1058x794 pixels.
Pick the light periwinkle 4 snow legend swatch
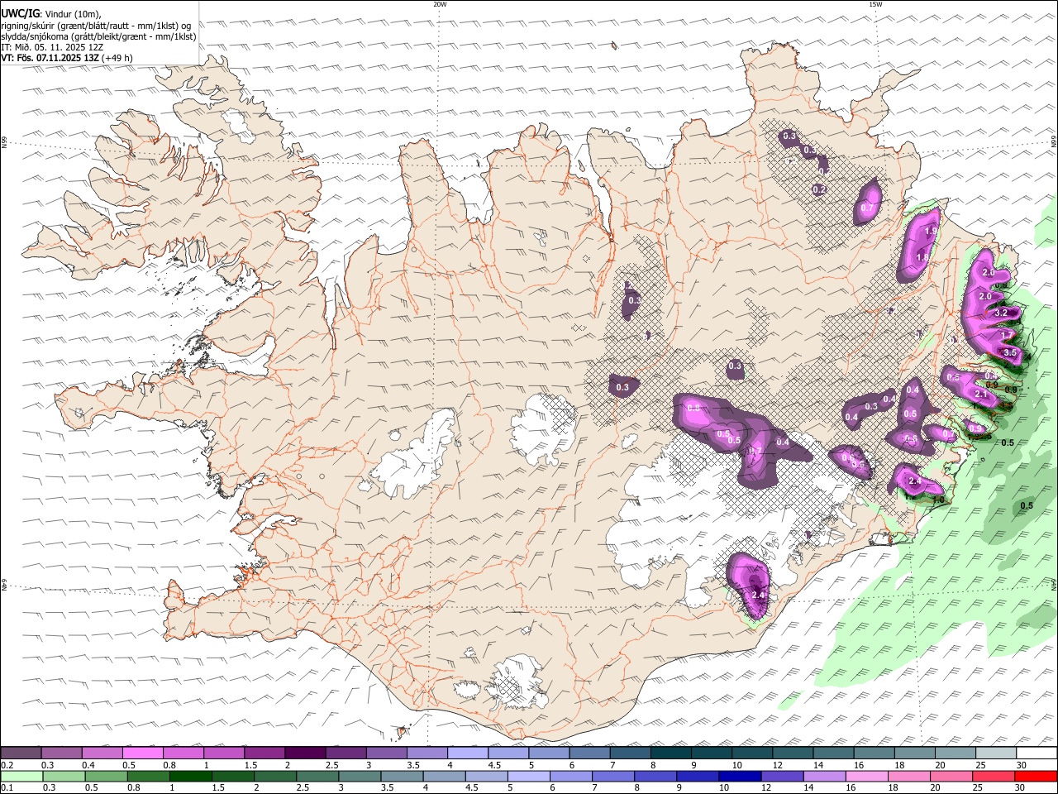pyautogui.click(x=467, y=753)
